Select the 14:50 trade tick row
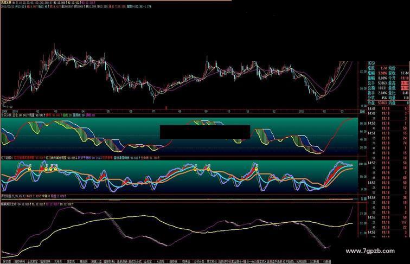Image resolution: width=410 pixels, height=264 pixels. (x=388, y=124)
